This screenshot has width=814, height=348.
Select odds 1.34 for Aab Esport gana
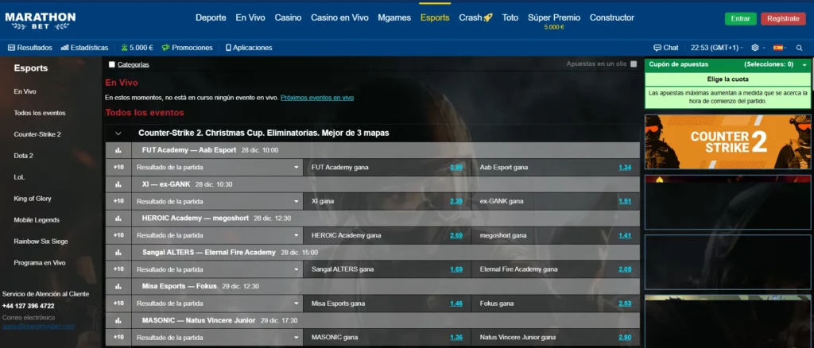click(625, 168)
